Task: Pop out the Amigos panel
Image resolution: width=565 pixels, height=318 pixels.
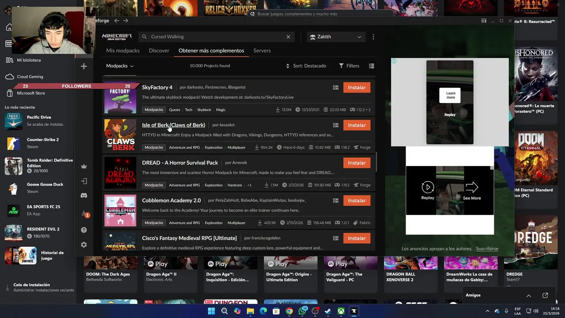Action: [545, 295]
